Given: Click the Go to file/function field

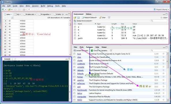Looking at the screenshot, I should point(38,9).
